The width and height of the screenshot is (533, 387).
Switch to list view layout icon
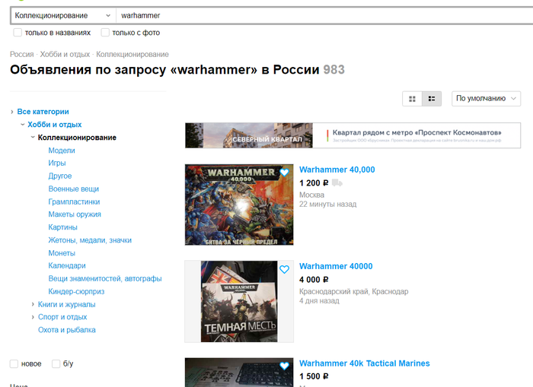[432, 99]
